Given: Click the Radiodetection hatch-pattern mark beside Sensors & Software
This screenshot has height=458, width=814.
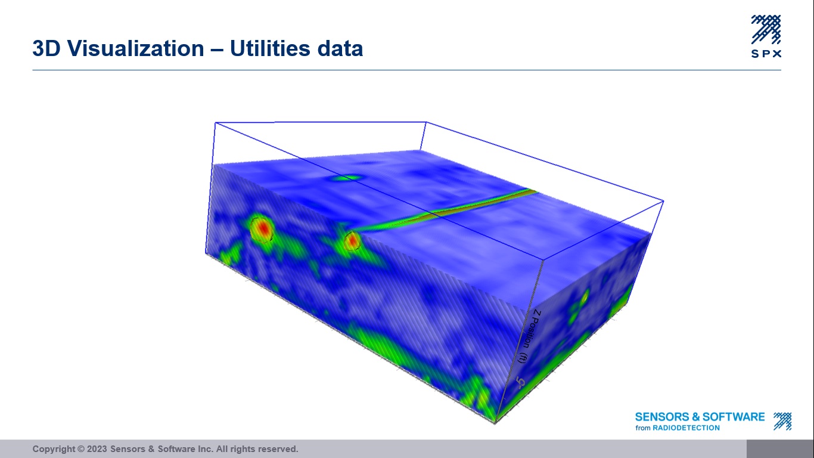Looking at the screenshot, I should coord(781,420).
